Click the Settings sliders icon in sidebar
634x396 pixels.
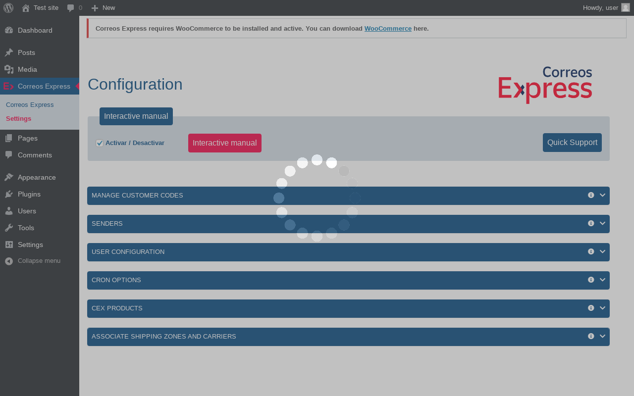pyautogui.click(x=9, y=245)
